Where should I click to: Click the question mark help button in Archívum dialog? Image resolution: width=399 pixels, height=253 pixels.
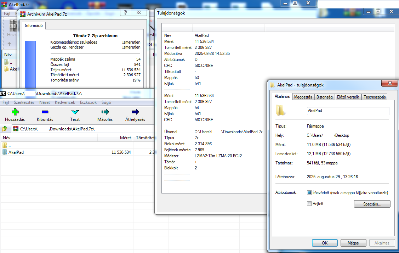pos(125,12)
